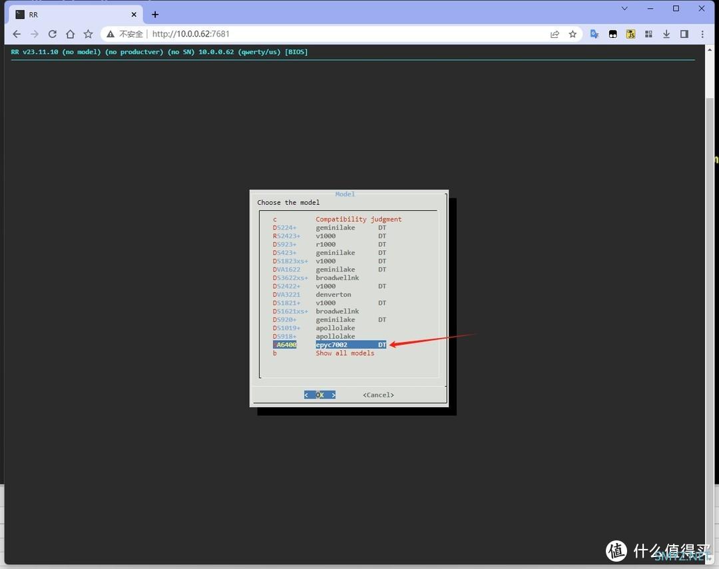Select the DS1823xs+ v1000 model

[330, 261]
